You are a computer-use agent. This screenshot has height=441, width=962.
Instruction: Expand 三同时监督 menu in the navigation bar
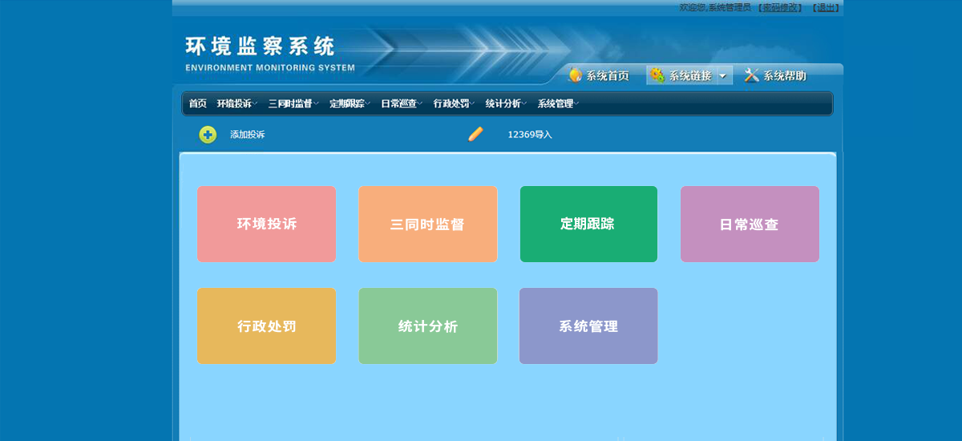click(293, 103)
